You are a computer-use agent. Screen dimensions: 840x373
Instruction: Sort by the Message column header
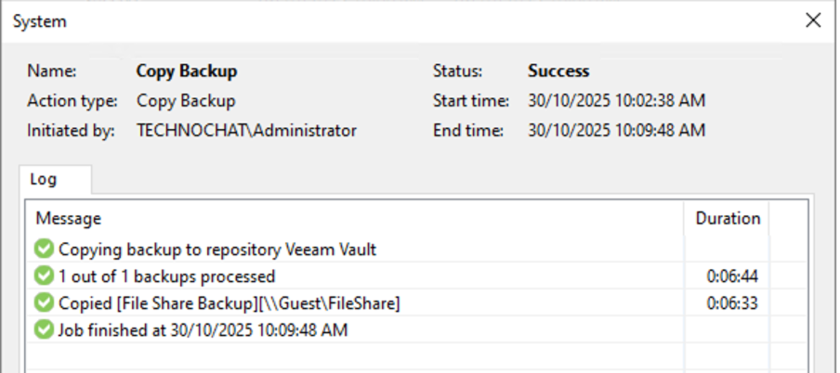[x=69, y=219]
